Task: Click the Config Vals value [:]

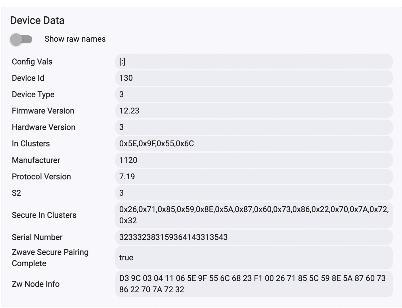Action: pos(254,61)
